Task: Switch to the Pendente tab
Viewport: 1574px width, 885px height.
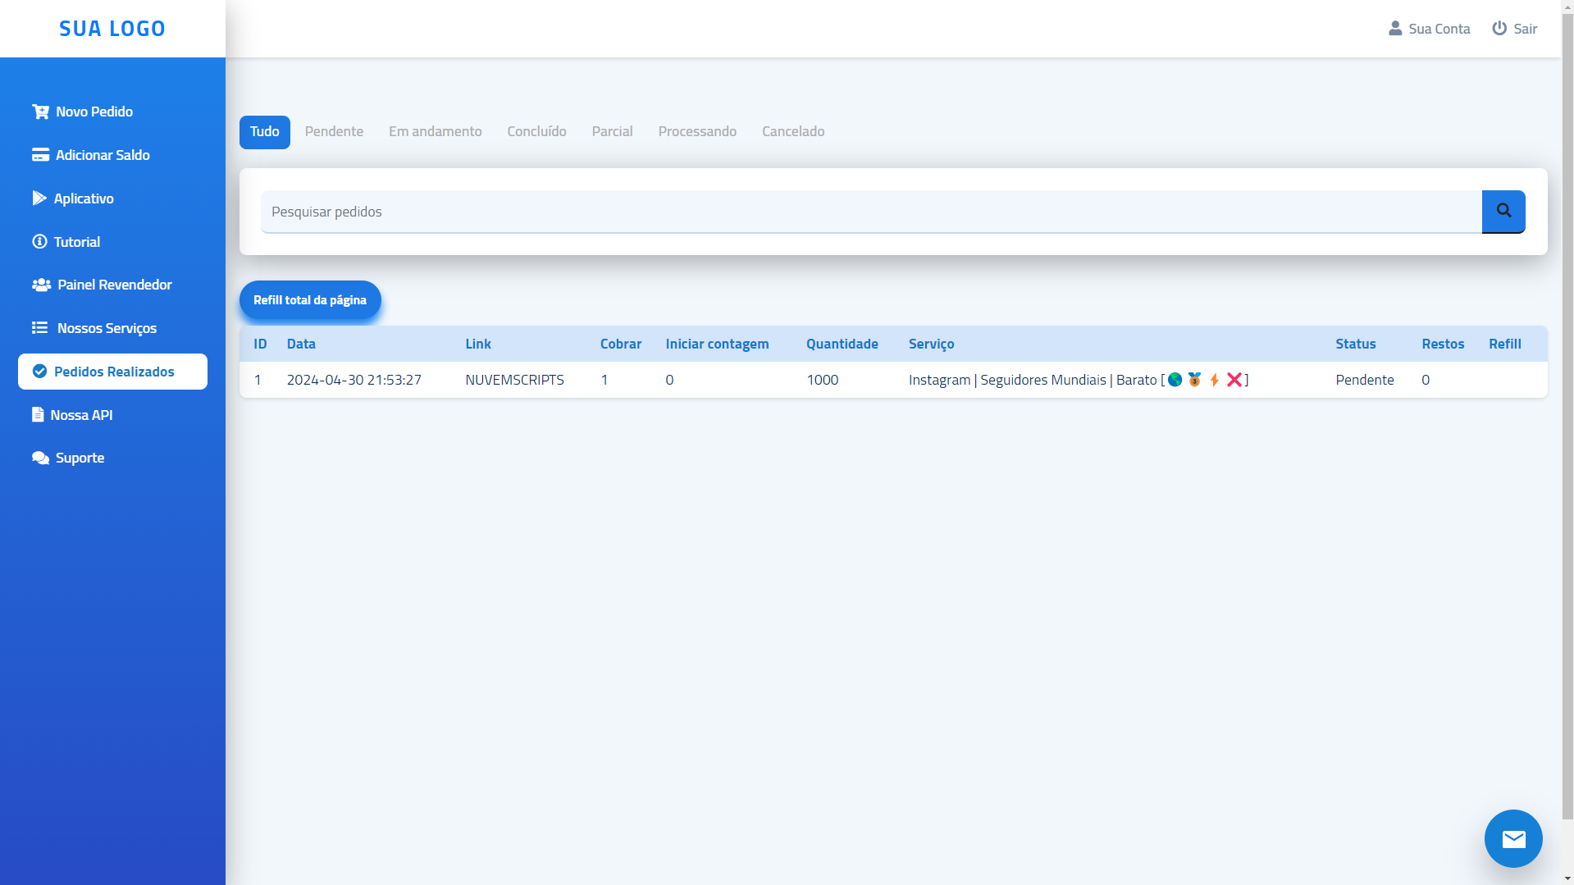Action: [334, 131]
